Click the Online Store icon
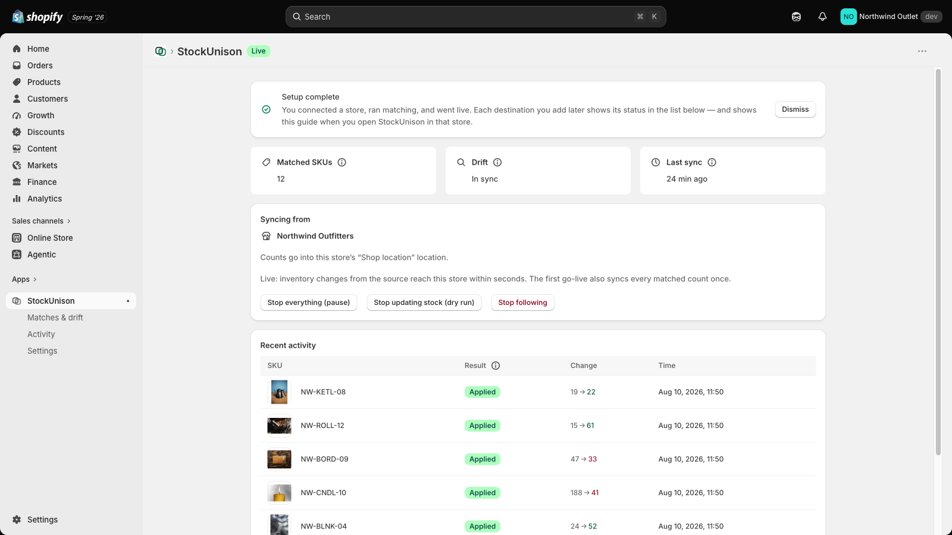This screenshot has height=535, width=952. tap(17, 238)
